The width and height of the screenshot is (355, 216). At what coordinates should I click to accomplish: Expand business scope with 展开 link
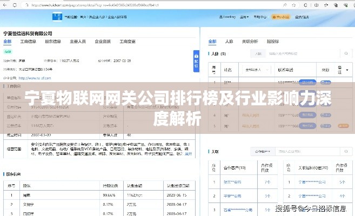pyautogui.click(x=188, y=154)
